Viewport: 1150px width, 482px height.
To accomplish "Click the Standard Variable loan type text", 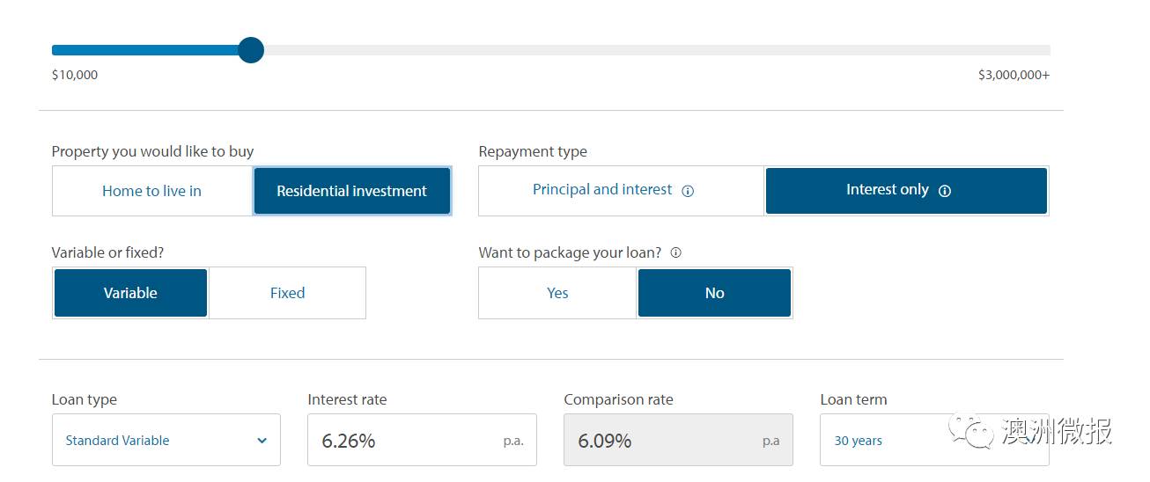I will (117, 441).
